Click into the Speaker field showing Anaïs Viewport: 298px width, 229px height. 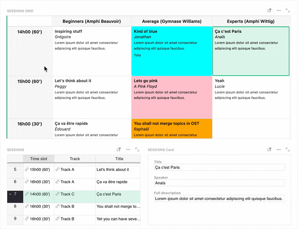[x=219, y=183]
